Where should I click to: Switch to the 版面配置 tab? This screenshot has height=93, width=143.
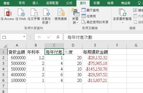(52, 3)
